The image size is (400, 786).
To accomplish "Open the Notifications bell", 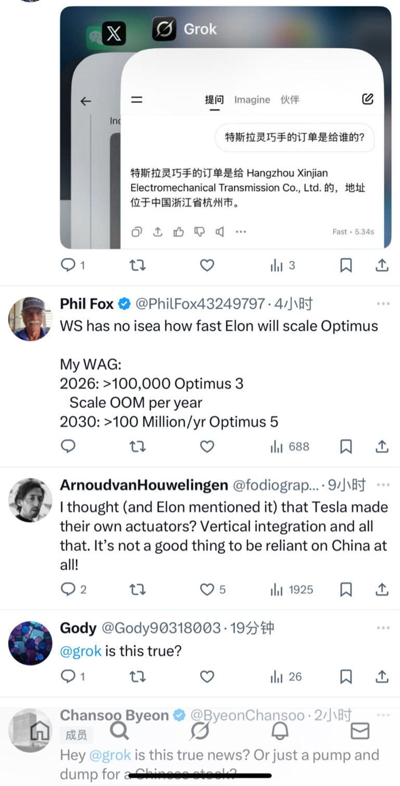I will (x=280, y=731).
